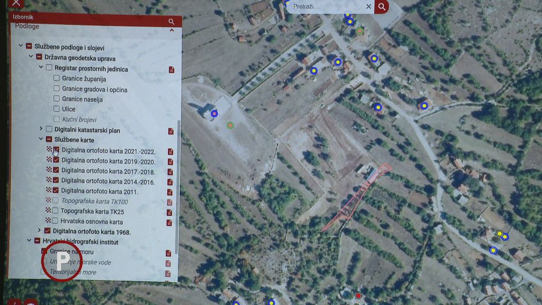Click the search magnifier in Izbornik header

(171, 22)
